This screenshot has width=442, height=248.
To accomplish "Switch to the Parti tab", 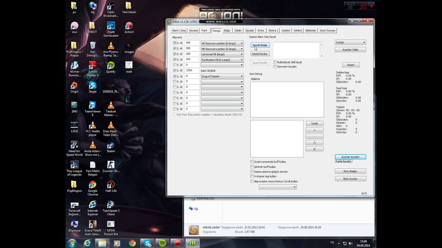I will tap(204, 31).
